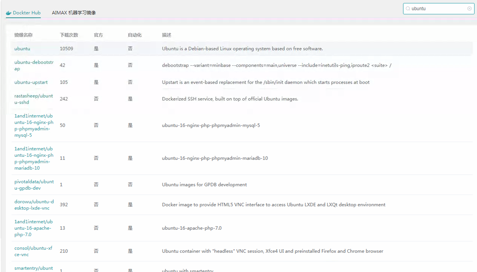
Task: Select the download count 13
Action: (x=62, y=228)
